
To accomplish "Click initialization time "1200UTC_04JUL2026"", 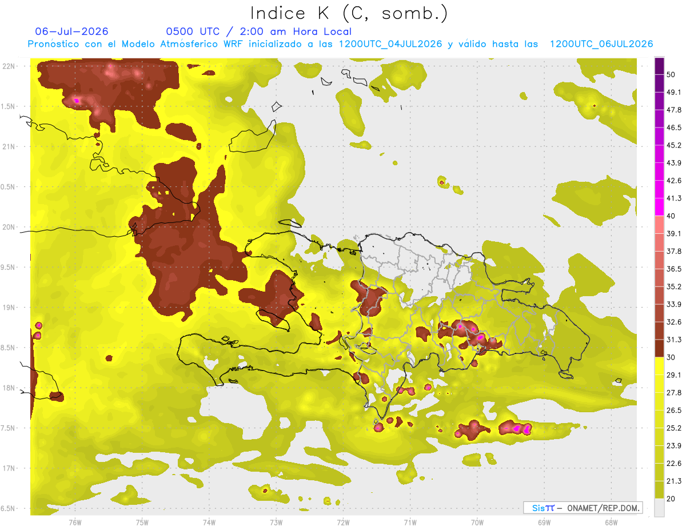I will point(390,44).
